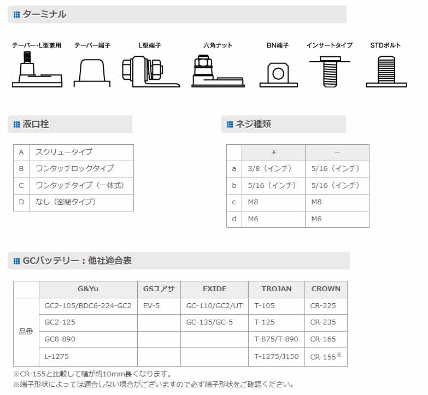Click the grid icon beside ネジ種類 heading
The width and height of the screenshot is (428, 395).
point(230,125)
